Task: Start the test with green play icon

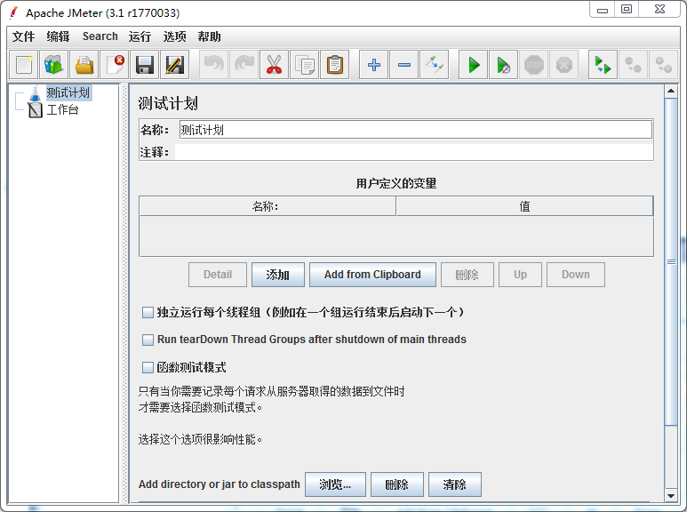Action: click(x=473, y=65)
